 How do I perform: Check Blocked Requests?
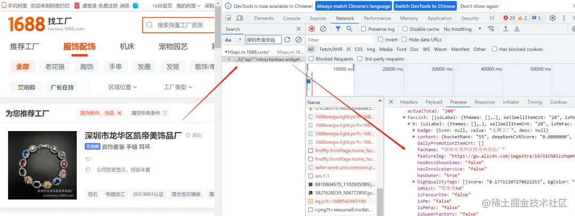311,58
